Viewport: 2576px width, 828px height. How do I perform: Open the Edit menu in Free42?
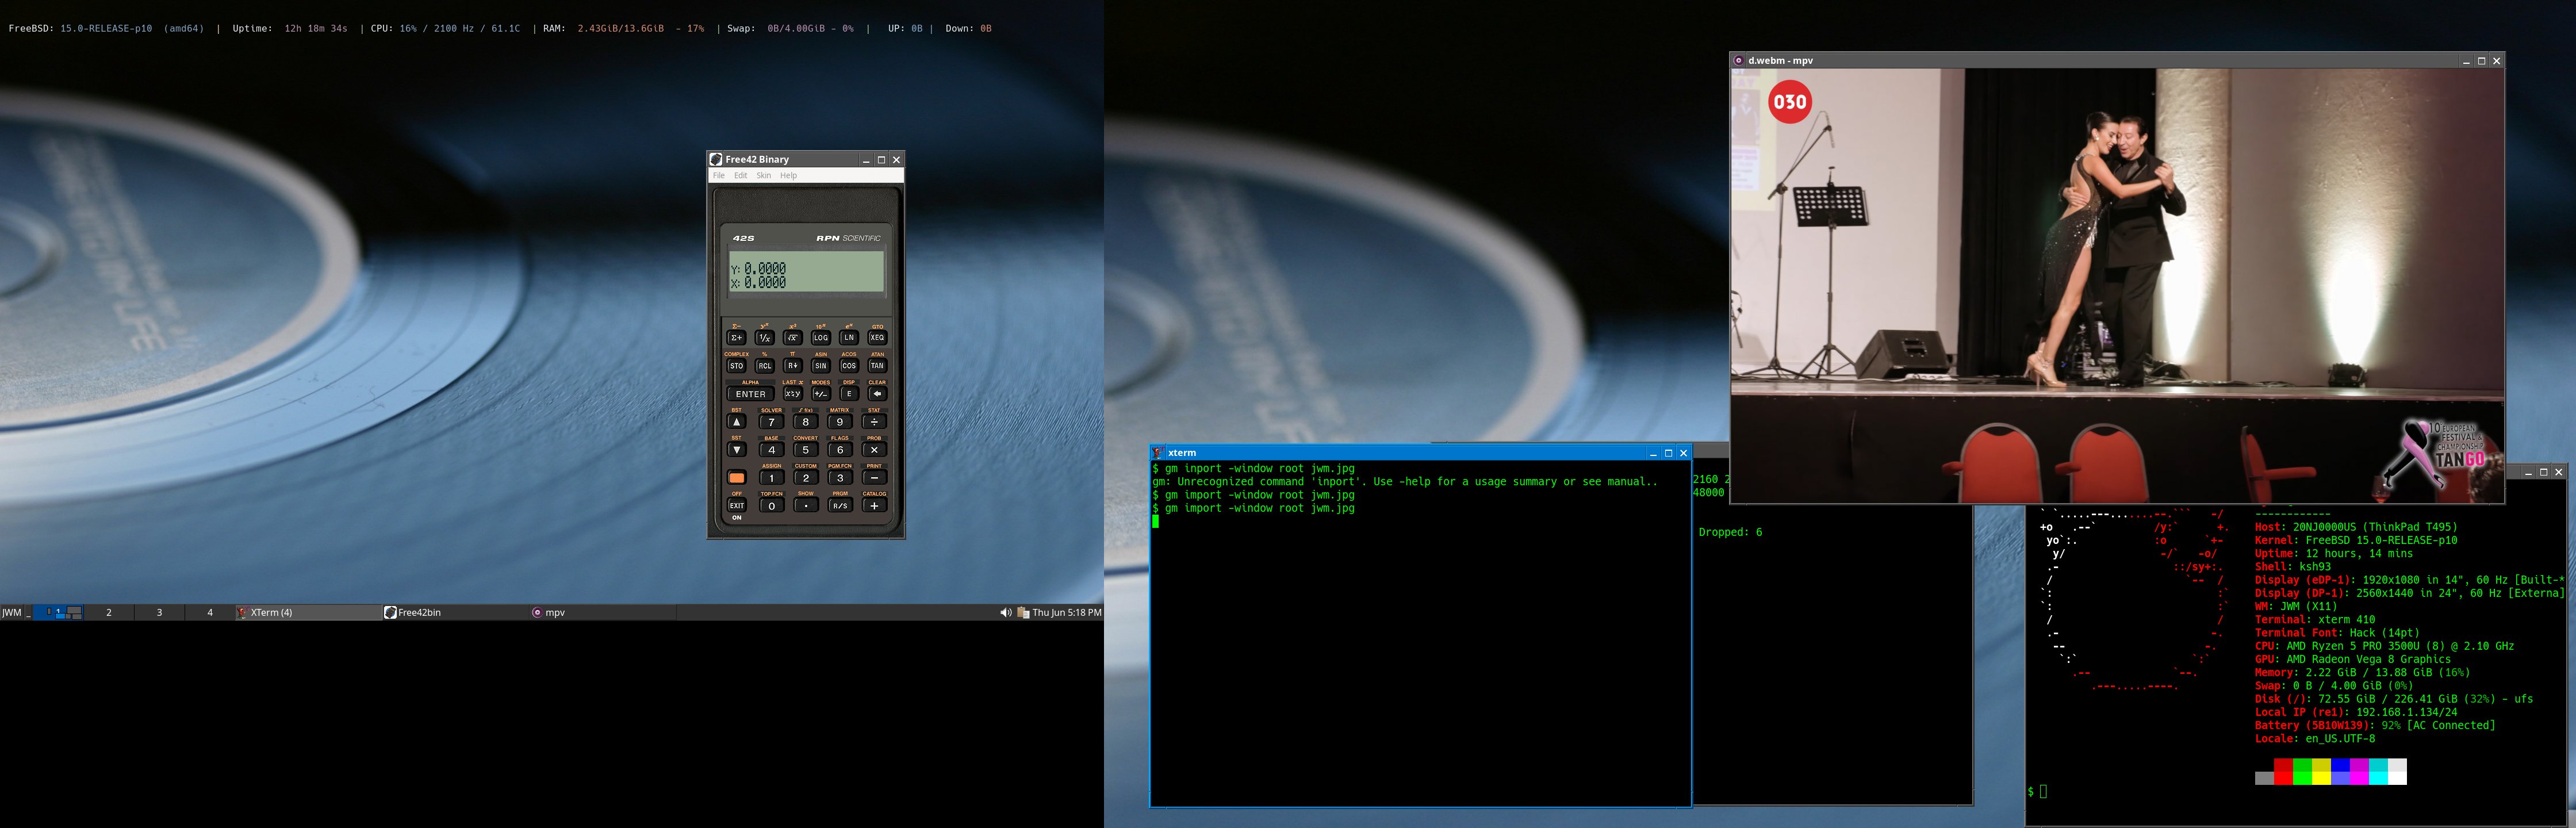[741, 176]
